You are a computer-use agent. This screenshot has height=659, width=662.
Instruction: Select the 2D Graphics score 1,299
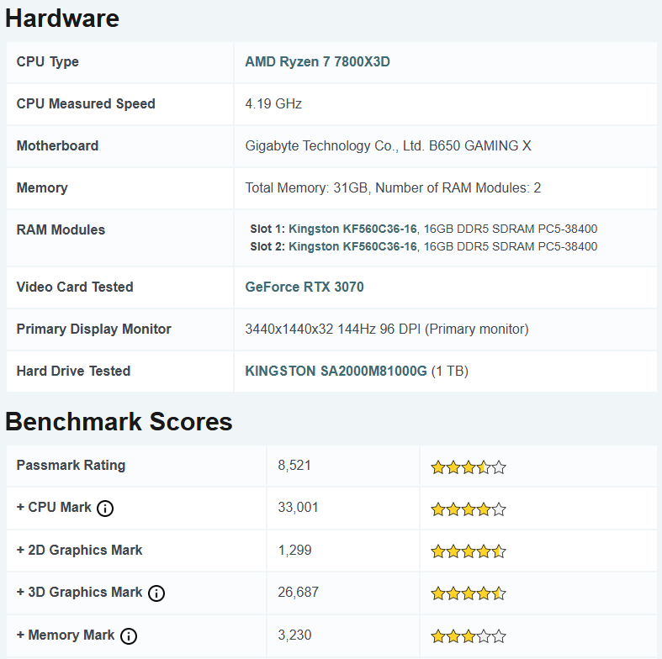point(294,551)
